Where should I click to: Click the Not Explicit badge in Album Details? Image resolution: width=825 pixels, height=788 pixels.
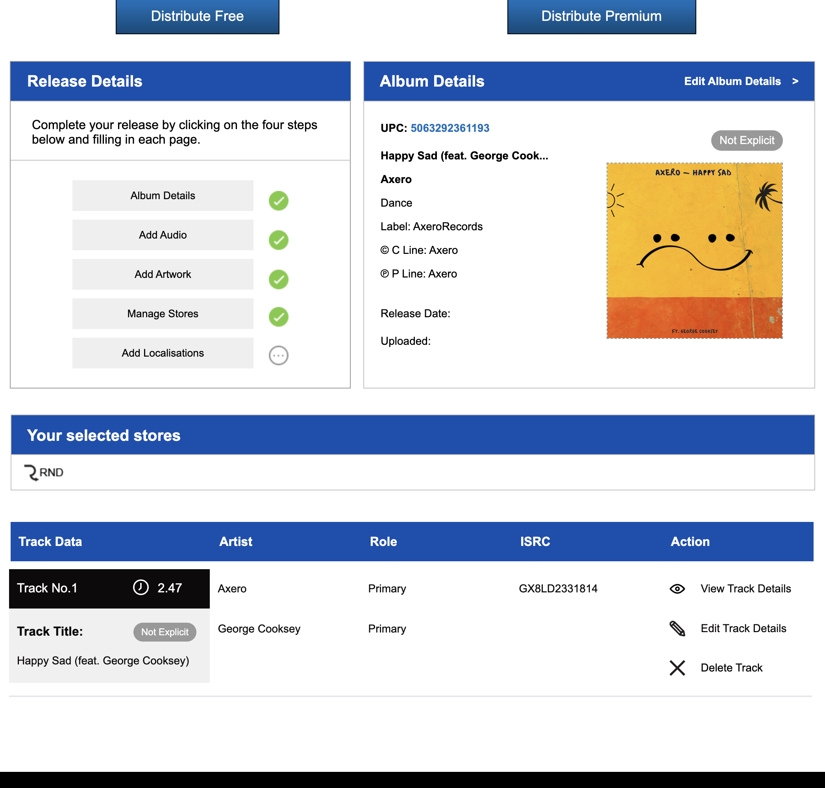click(746, 140)
